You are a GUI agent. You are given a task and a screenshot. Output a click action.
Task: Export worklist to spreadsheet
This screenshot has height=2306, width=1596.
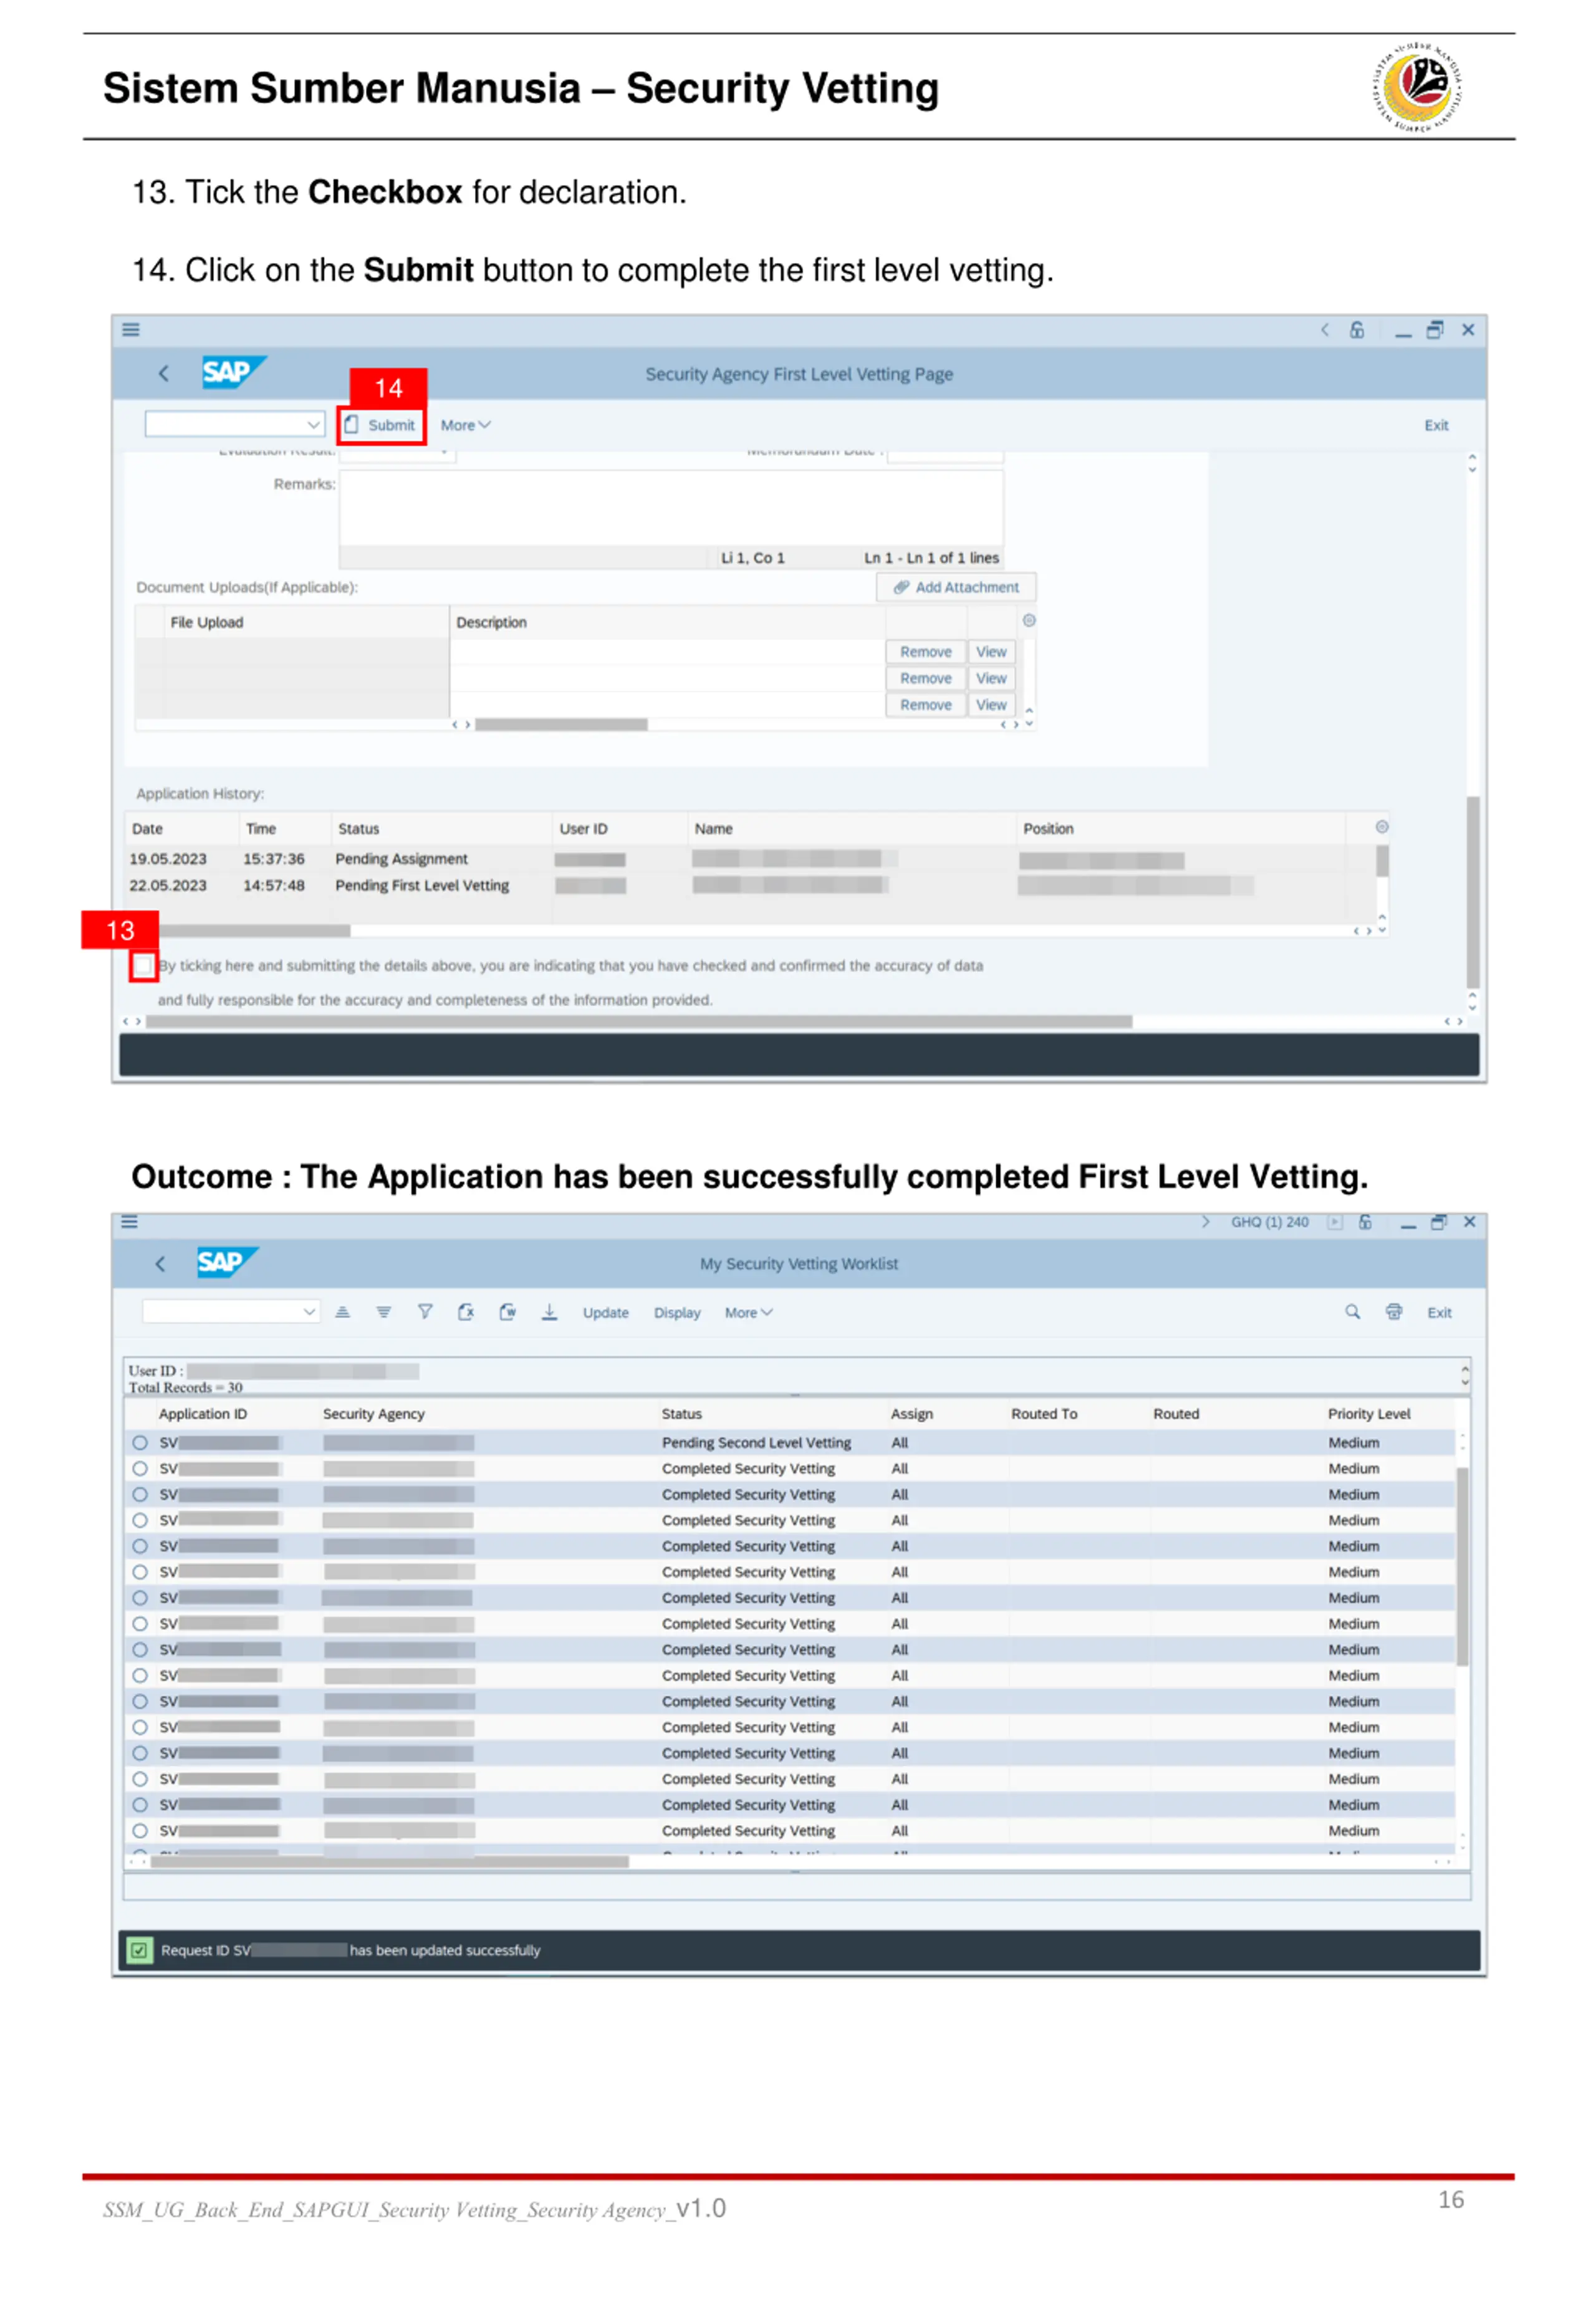pyautogui.click(x=466, y=1312)
